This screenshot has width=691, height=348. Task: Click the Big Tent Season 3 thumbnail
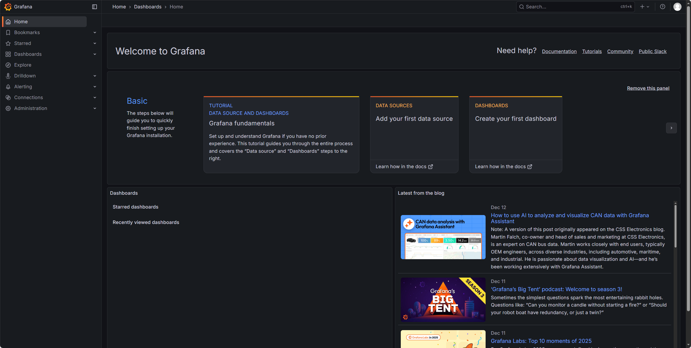pos(443,300)
